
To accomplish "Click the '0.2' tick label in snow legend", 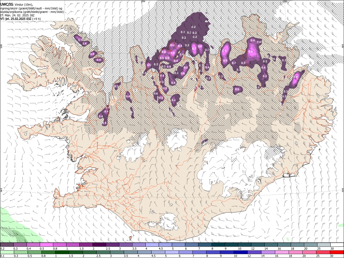I will click(x=2, y=249).
